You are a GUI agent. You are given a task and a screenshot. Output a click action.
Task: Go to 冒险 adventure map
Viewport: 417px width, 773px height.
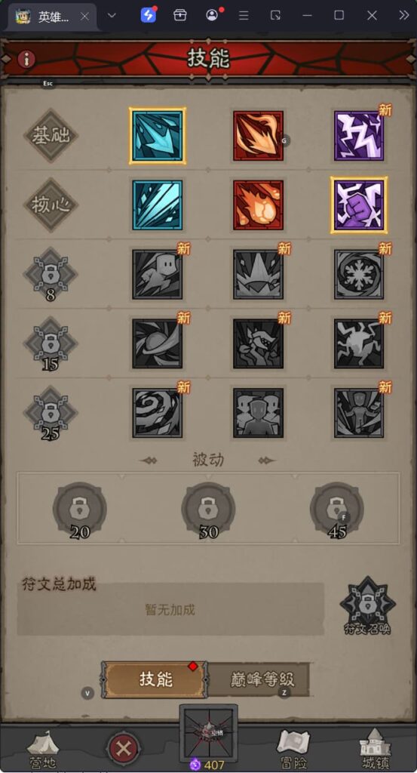click(x=294, y=748)
